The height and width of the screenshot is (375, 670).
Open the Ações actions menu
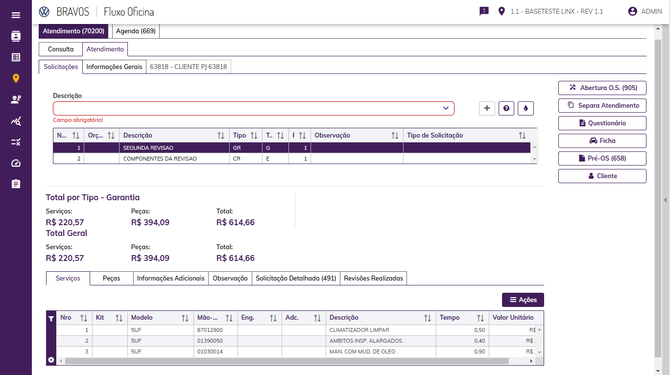pos(523,300)
